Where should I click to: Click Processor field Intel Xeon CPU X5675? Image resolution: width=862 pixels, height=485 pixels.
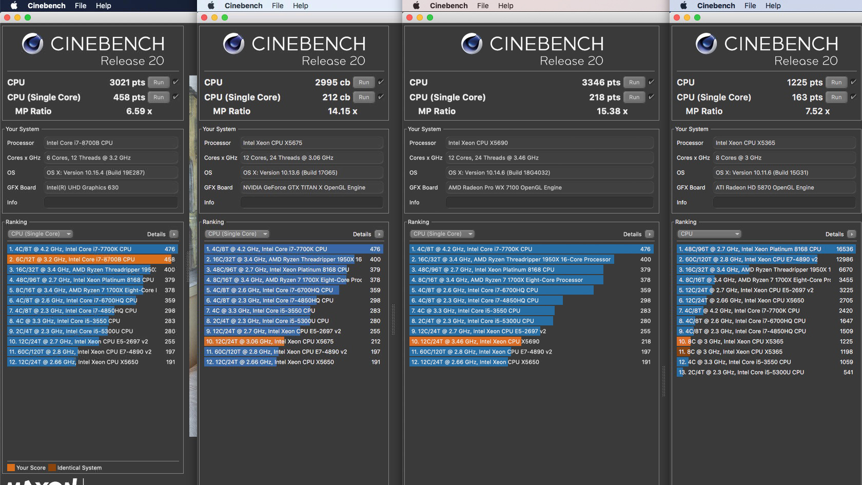pos(311,143)
